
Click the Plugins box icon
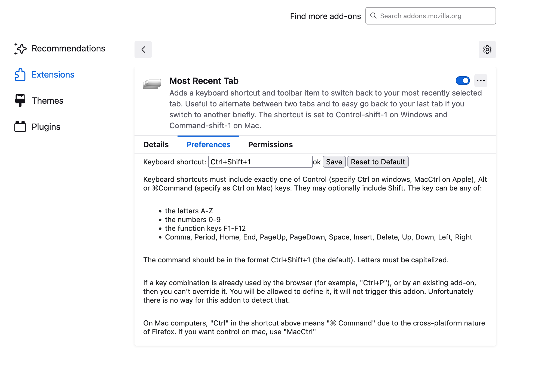20,127
